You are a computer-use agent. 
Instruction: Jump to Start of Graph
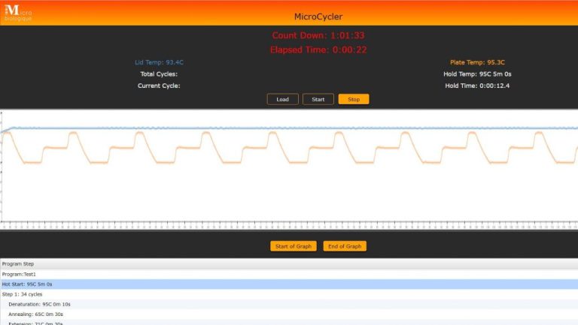[294, 246]
